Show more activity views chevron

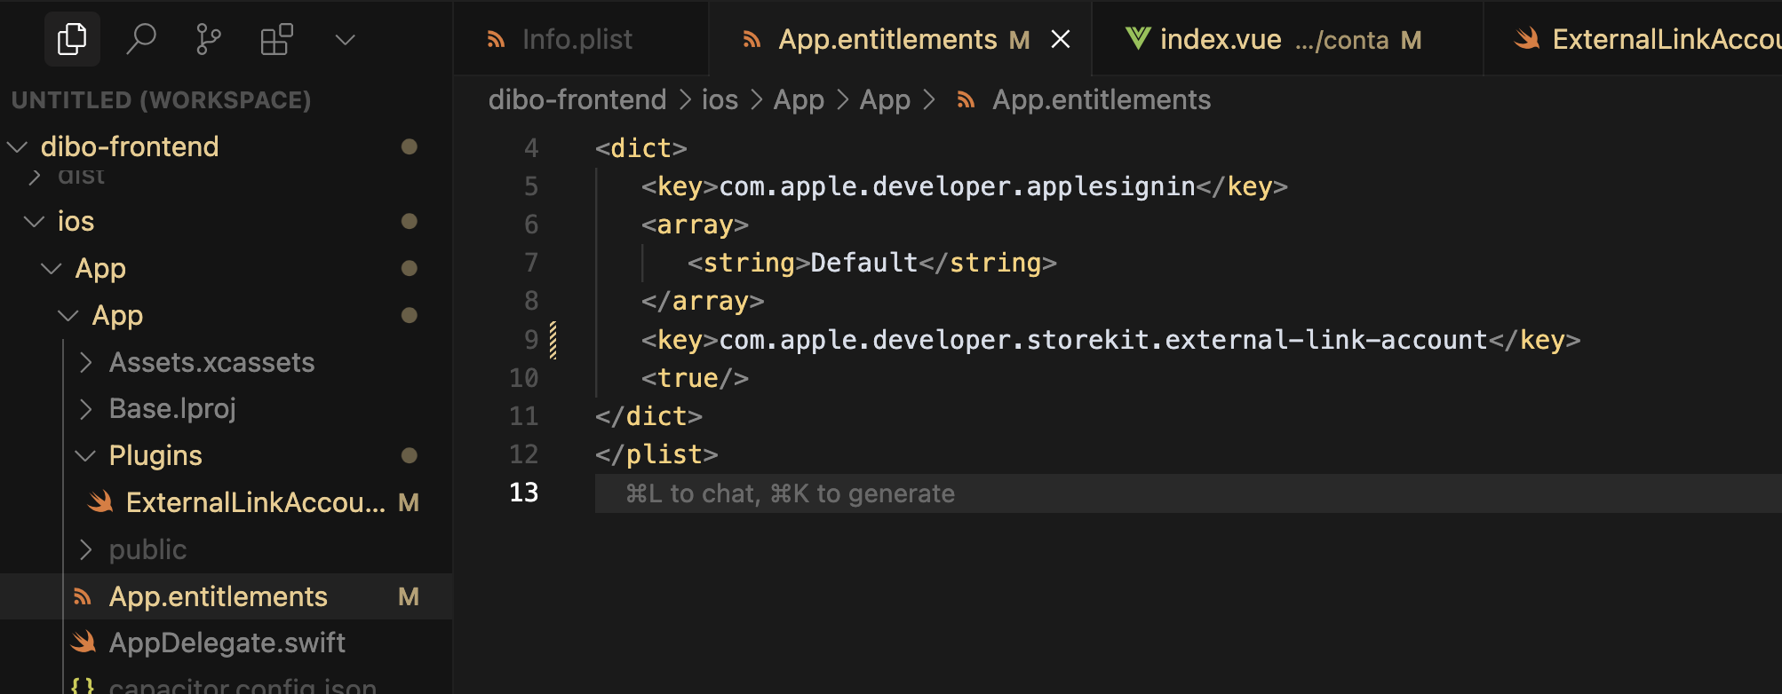coord(345,40)
